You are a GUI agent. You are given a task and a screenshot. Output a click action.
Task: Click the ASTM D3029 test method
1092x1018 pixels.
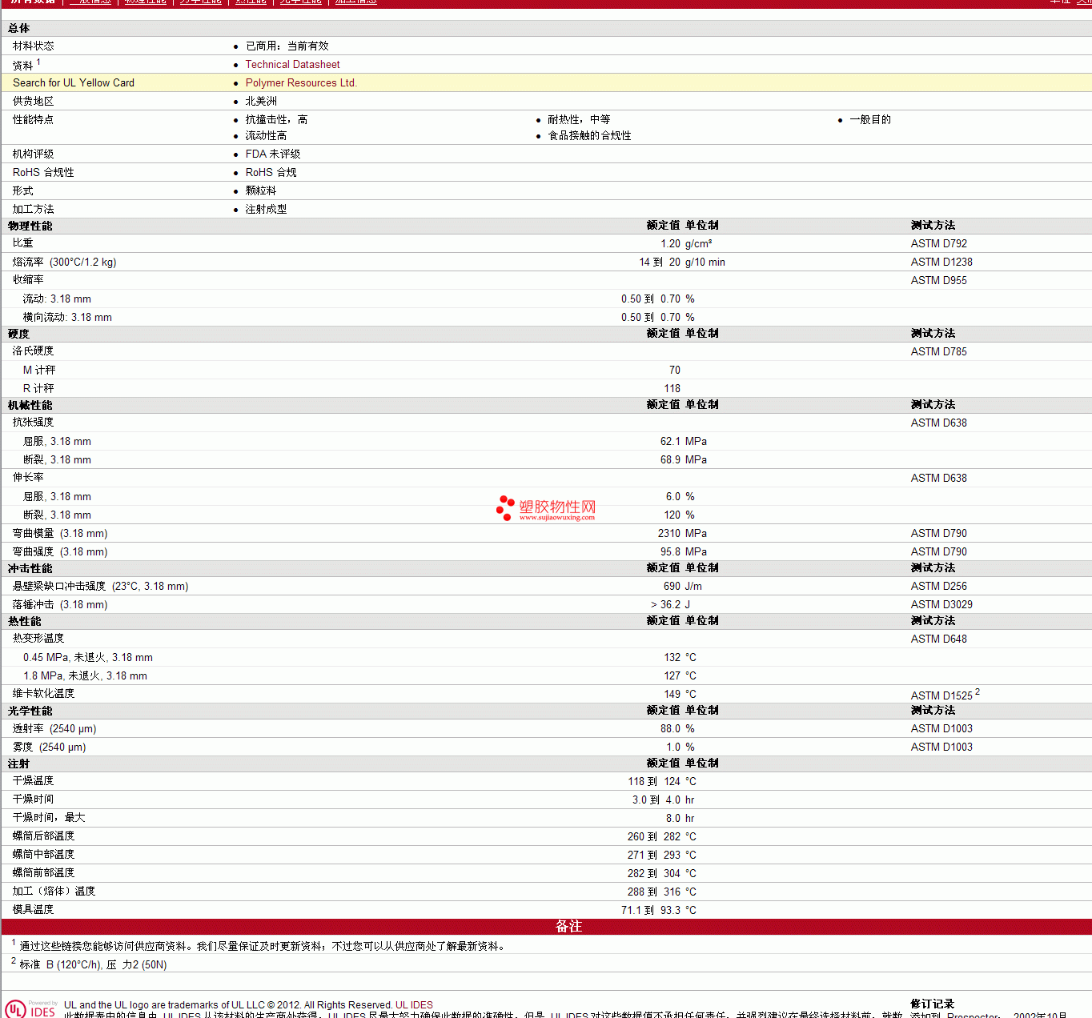tap(941, 605)
